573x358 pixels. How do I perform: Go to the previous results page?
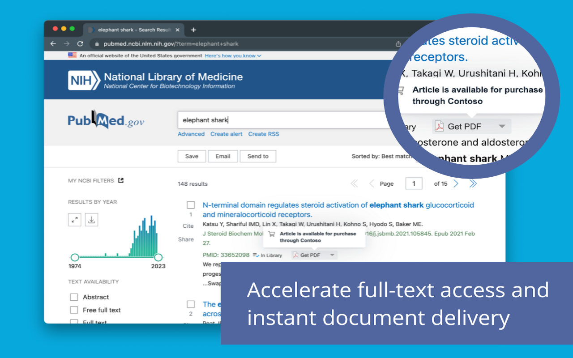371,183
